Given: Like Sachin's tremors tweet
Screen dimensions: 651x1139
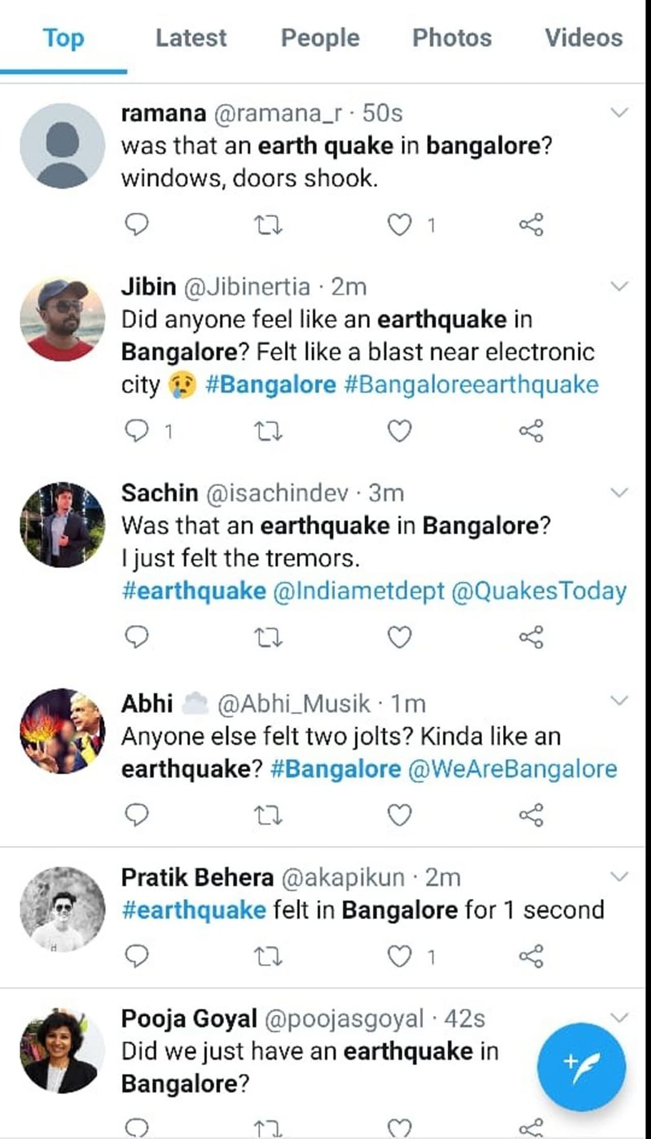Looking at the screenshot, I should 399,637.
